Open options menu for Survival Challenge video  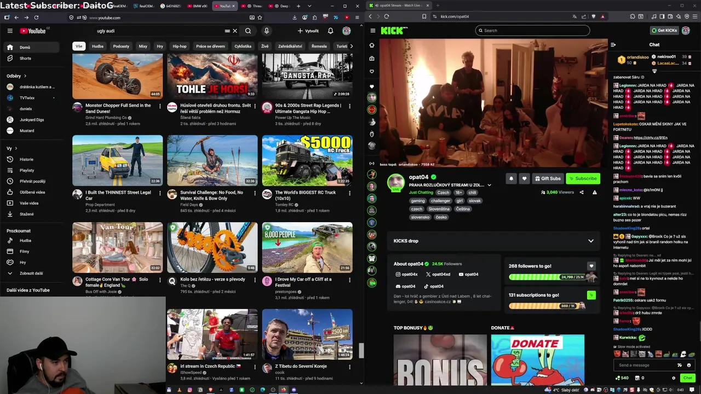click(255, 193)
